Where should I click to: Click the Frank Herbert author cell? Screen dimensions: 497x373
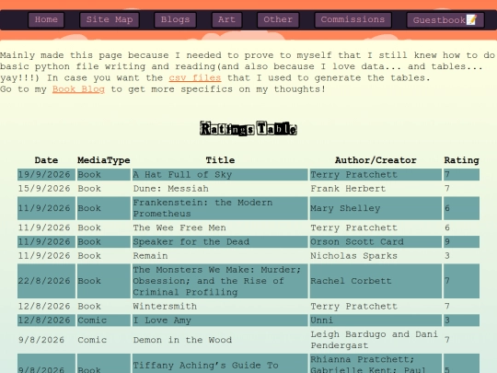coord(376,189)
